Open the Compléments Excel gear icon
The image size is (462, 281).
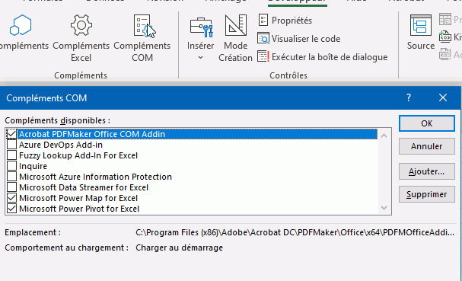81,25
